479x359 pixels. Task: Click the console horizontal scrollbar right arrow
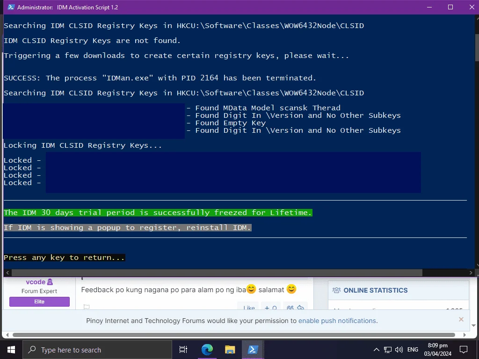pos(471,273)
